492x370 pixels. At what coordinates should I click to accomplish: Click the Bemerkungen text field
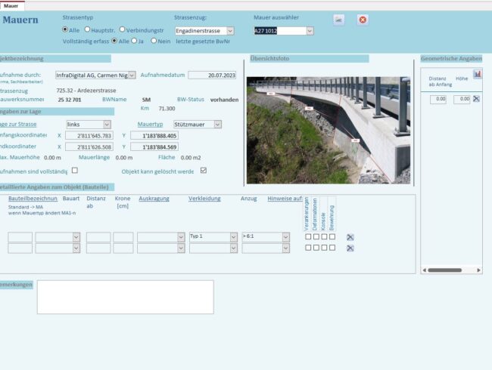point(125,297)
